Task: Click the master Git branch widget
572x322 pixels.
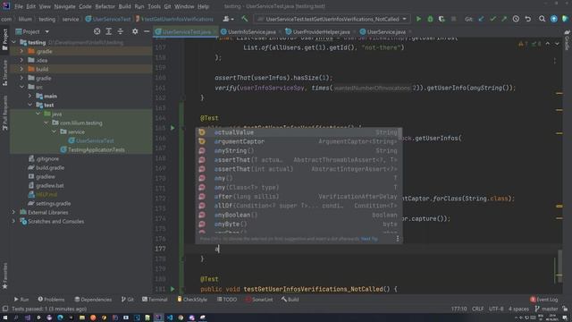Action: (x=546, y=309)
